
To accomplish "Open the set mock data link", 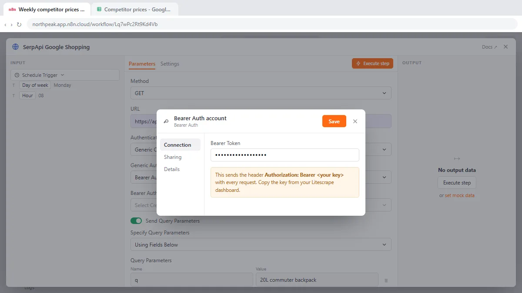I will tap(459, 195).
